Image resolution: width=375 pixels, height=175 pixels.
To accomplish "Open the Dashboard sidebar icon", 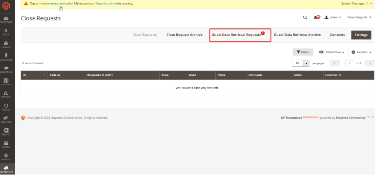I will coord(6,20).
